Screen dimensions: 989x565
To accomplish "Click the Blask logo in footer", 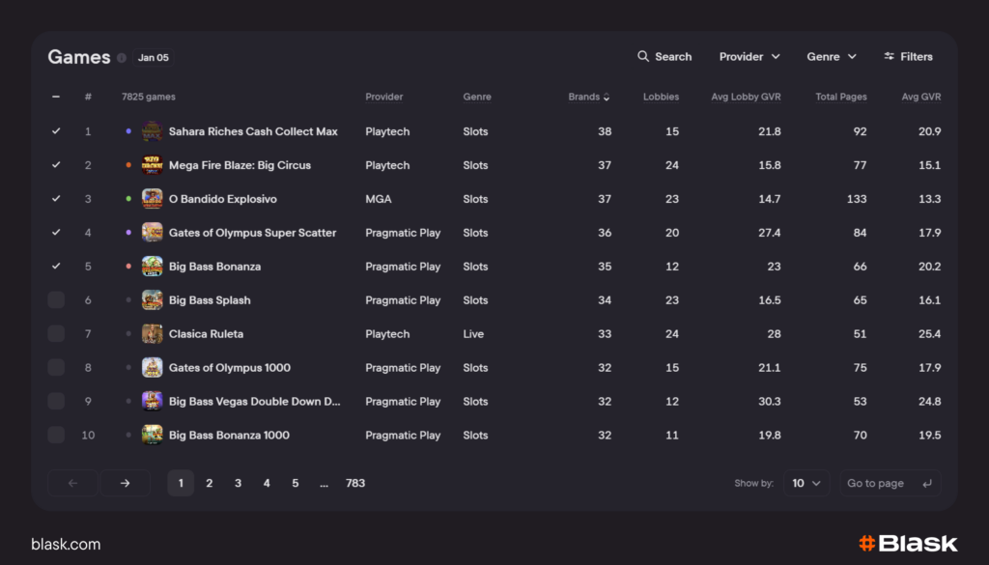I will [908, 544].
